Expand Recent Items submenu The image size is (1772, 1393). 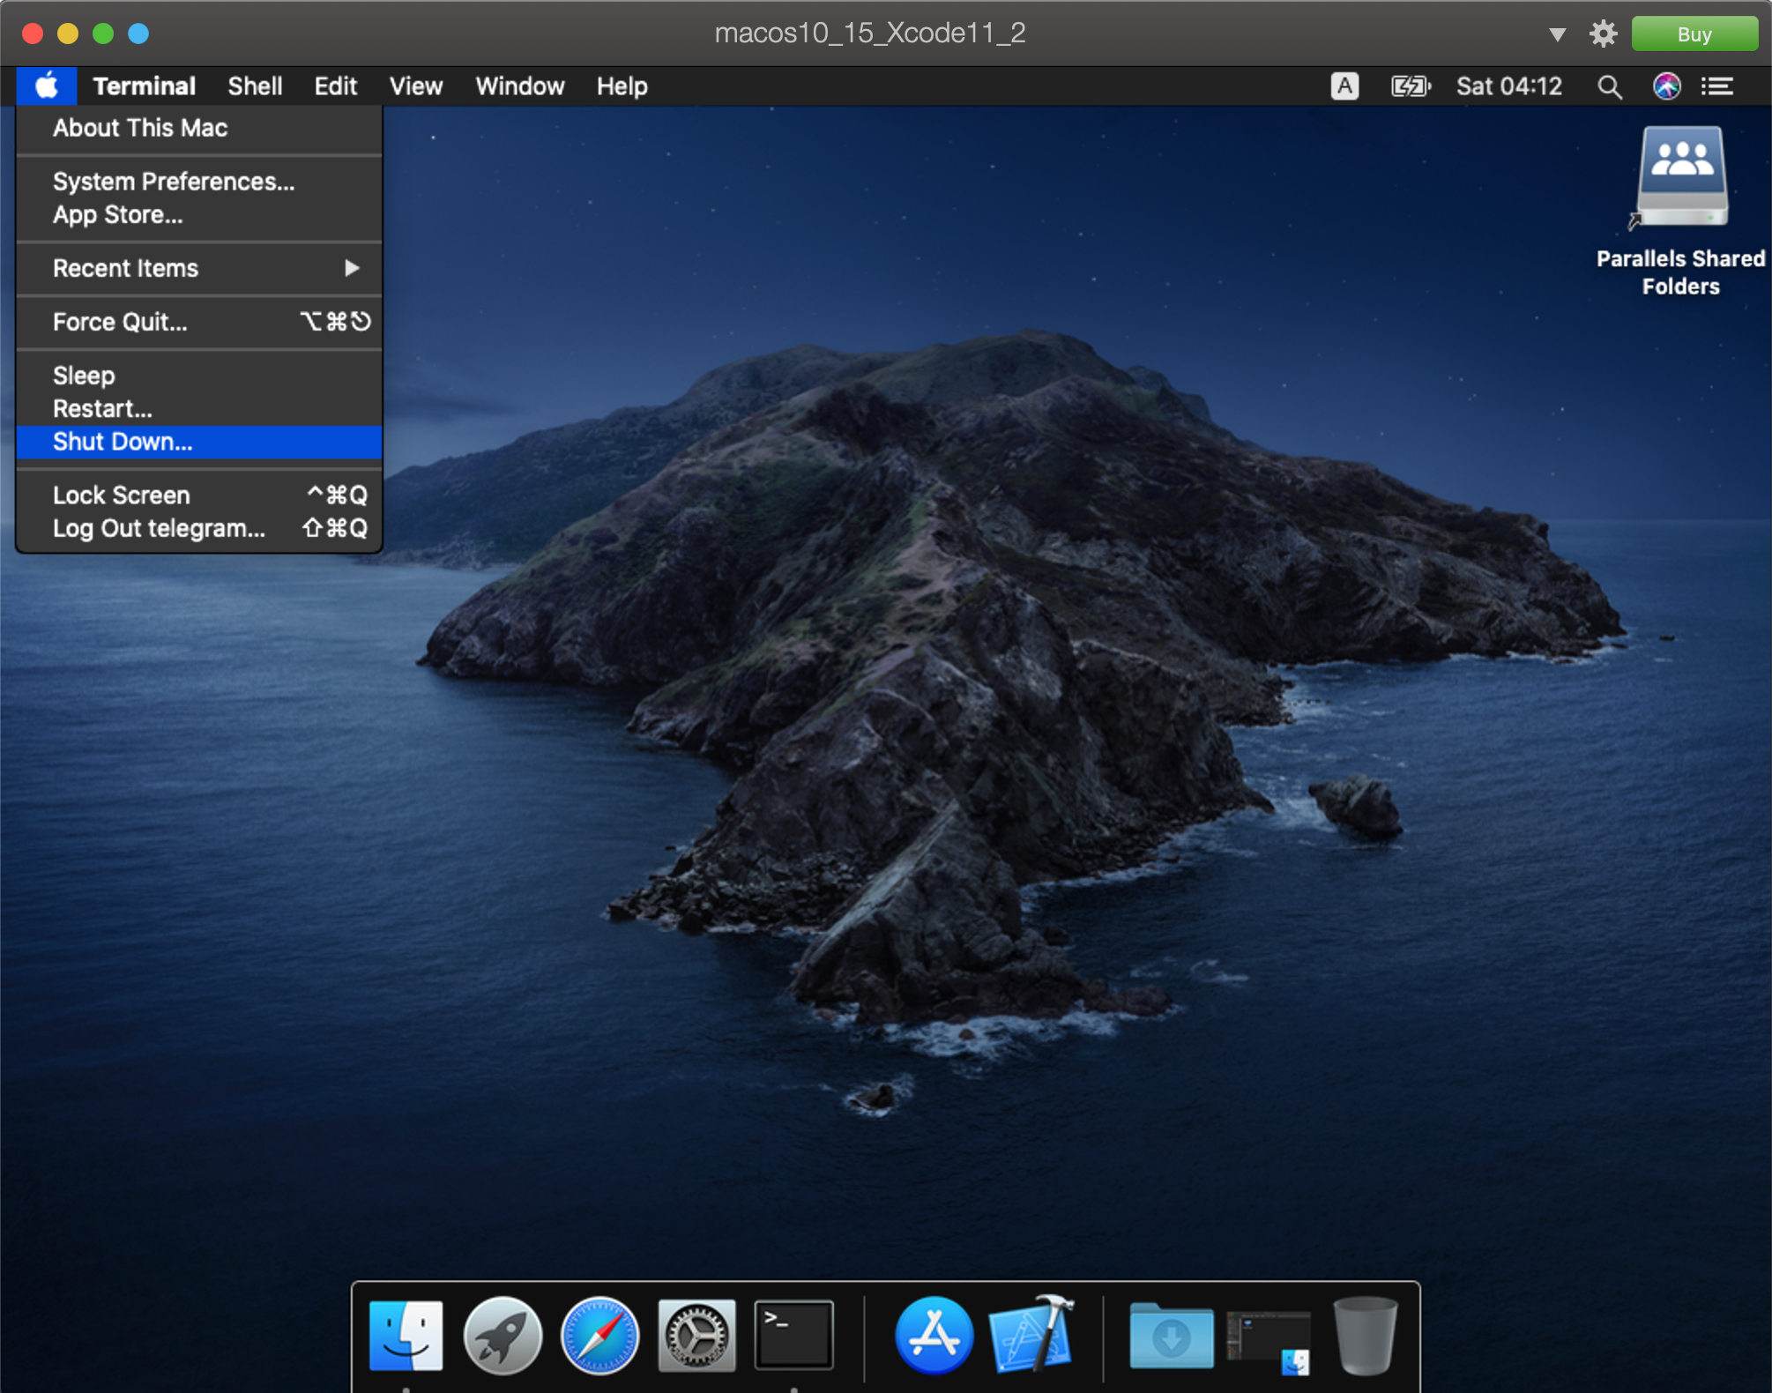[x=200, y=268]
